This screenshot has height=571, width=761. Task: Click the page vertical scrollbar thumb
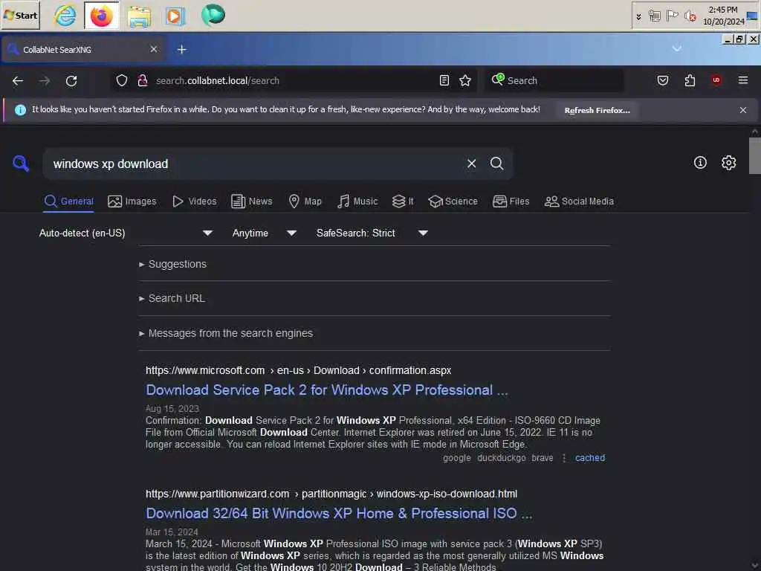754,155
